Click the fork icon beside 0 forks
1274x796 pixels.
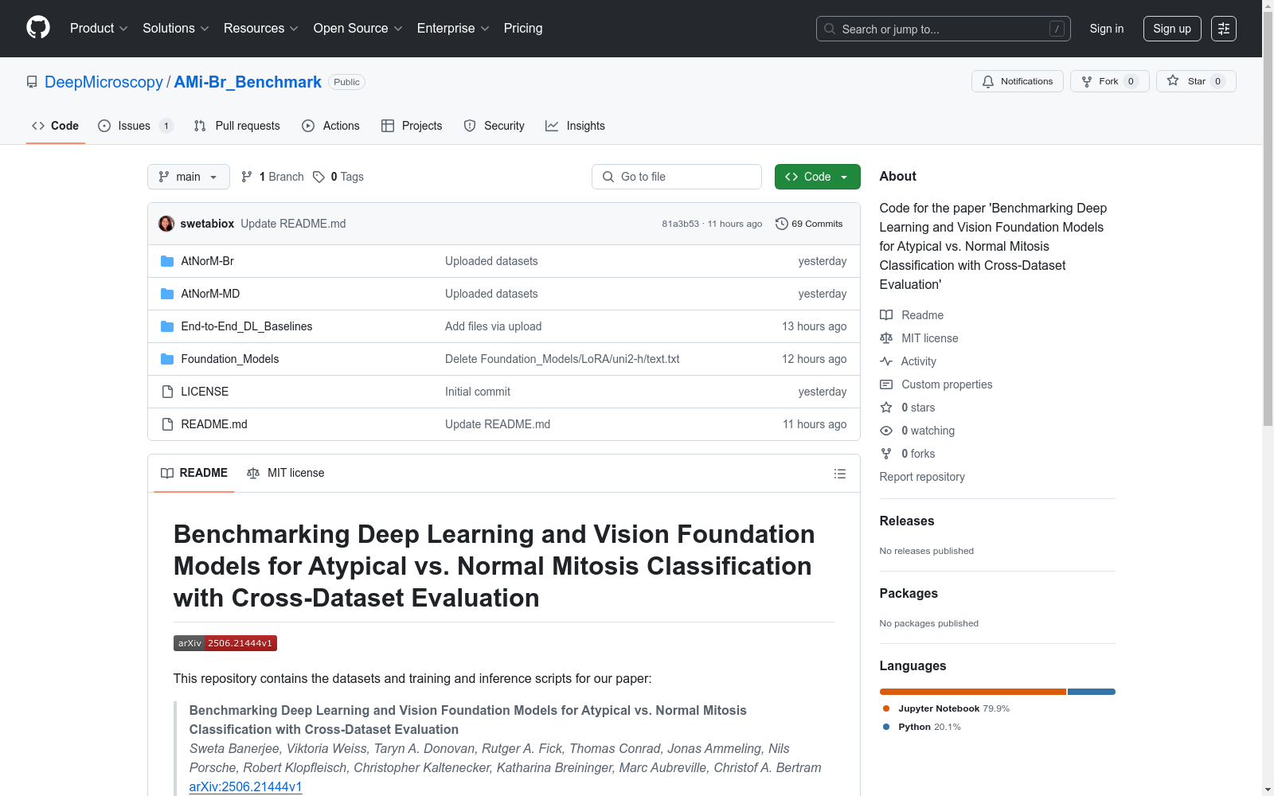coord(886,454)
